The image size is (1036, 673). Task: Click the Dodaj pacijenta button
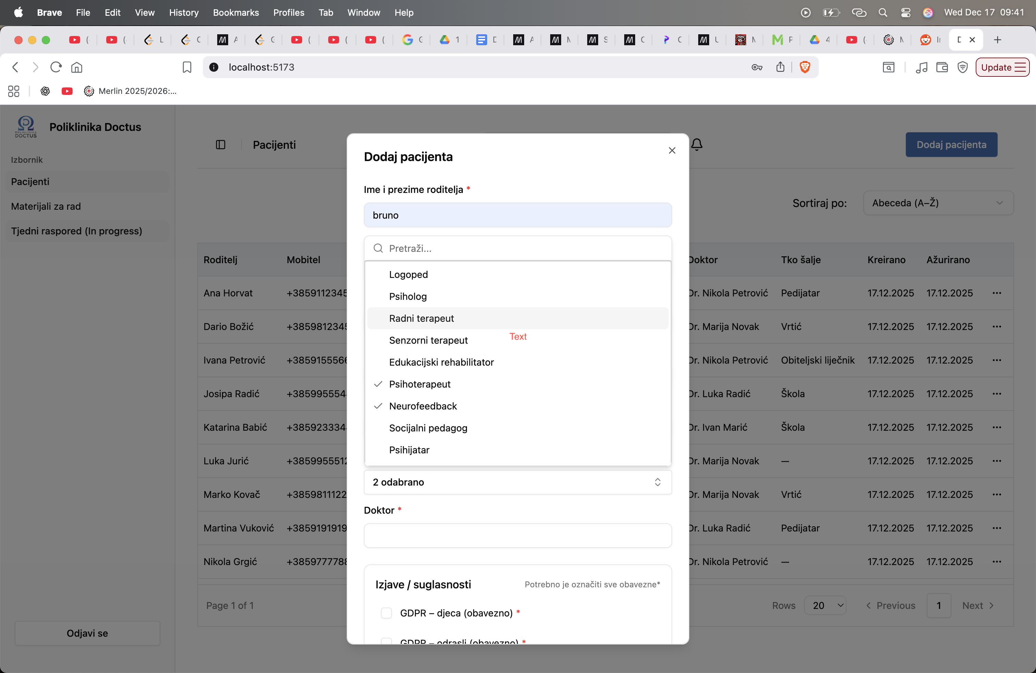[x=951, y=145]
